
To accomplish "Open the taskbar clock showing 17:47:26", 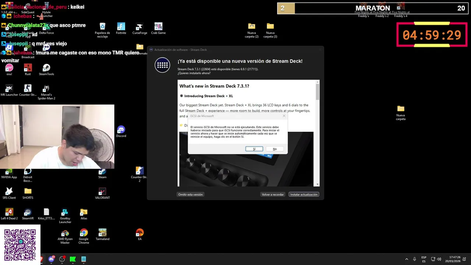I will point(453,259).
